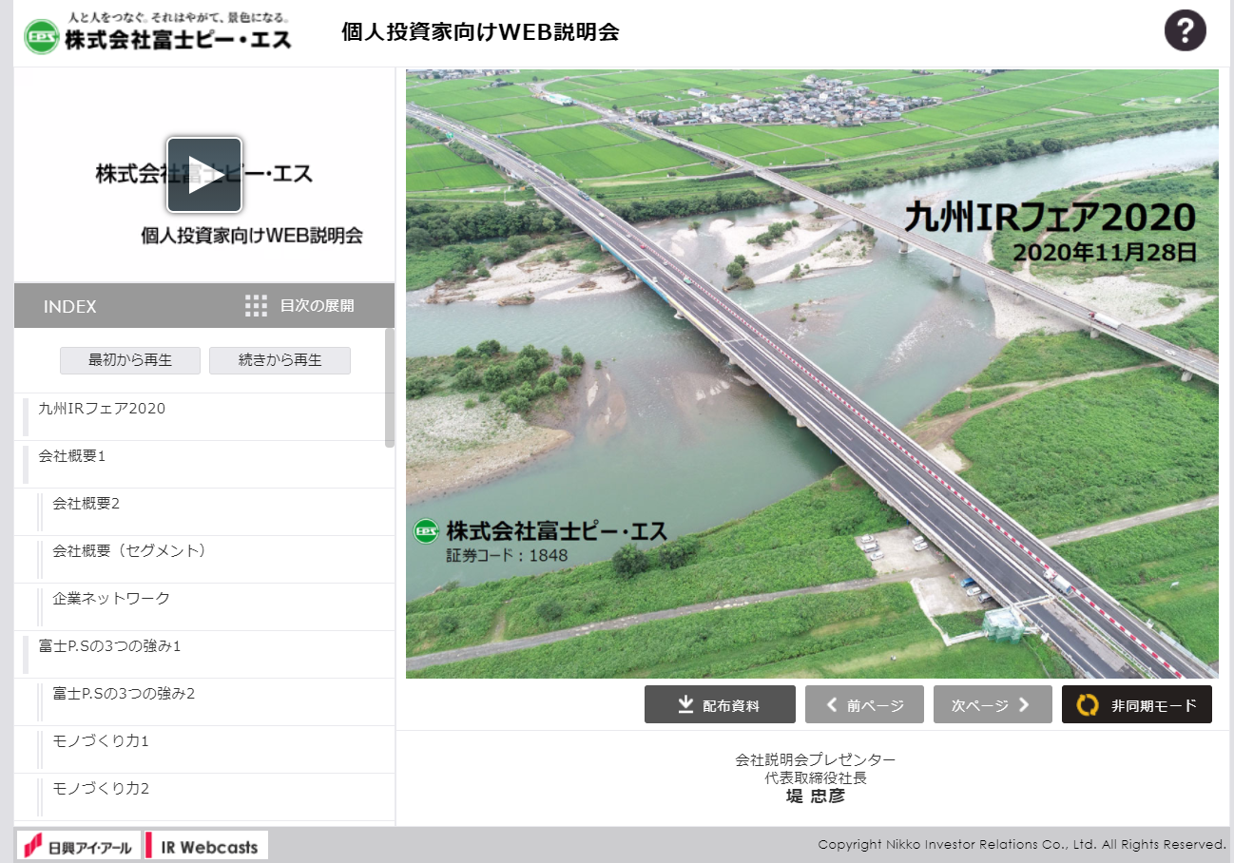Viewport: 1234px width, 863px height.
Task: Go to previous slide with 前ページ
Action: tap(864, 704)
